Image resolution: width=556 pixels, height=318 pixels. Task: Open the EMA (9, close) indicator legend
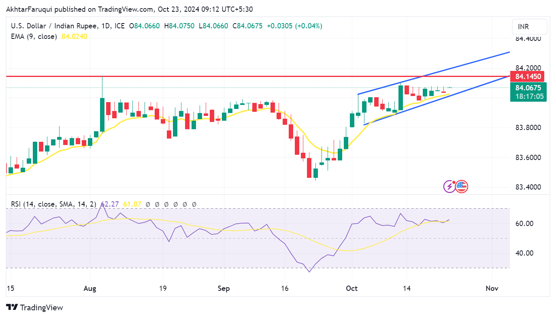click(x=34, y=36)
